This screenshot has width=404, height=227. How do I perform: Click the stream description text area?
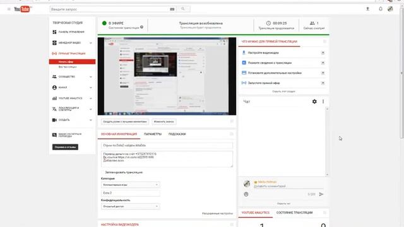[x=167, y=160]
